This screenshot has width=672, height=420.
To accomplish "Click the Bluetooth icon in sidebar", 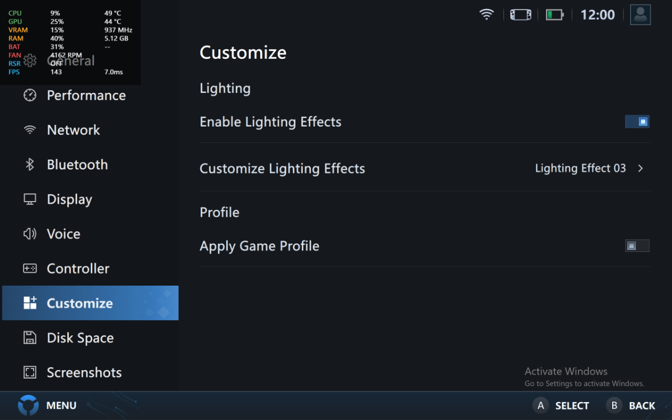I will pos(30,165).
